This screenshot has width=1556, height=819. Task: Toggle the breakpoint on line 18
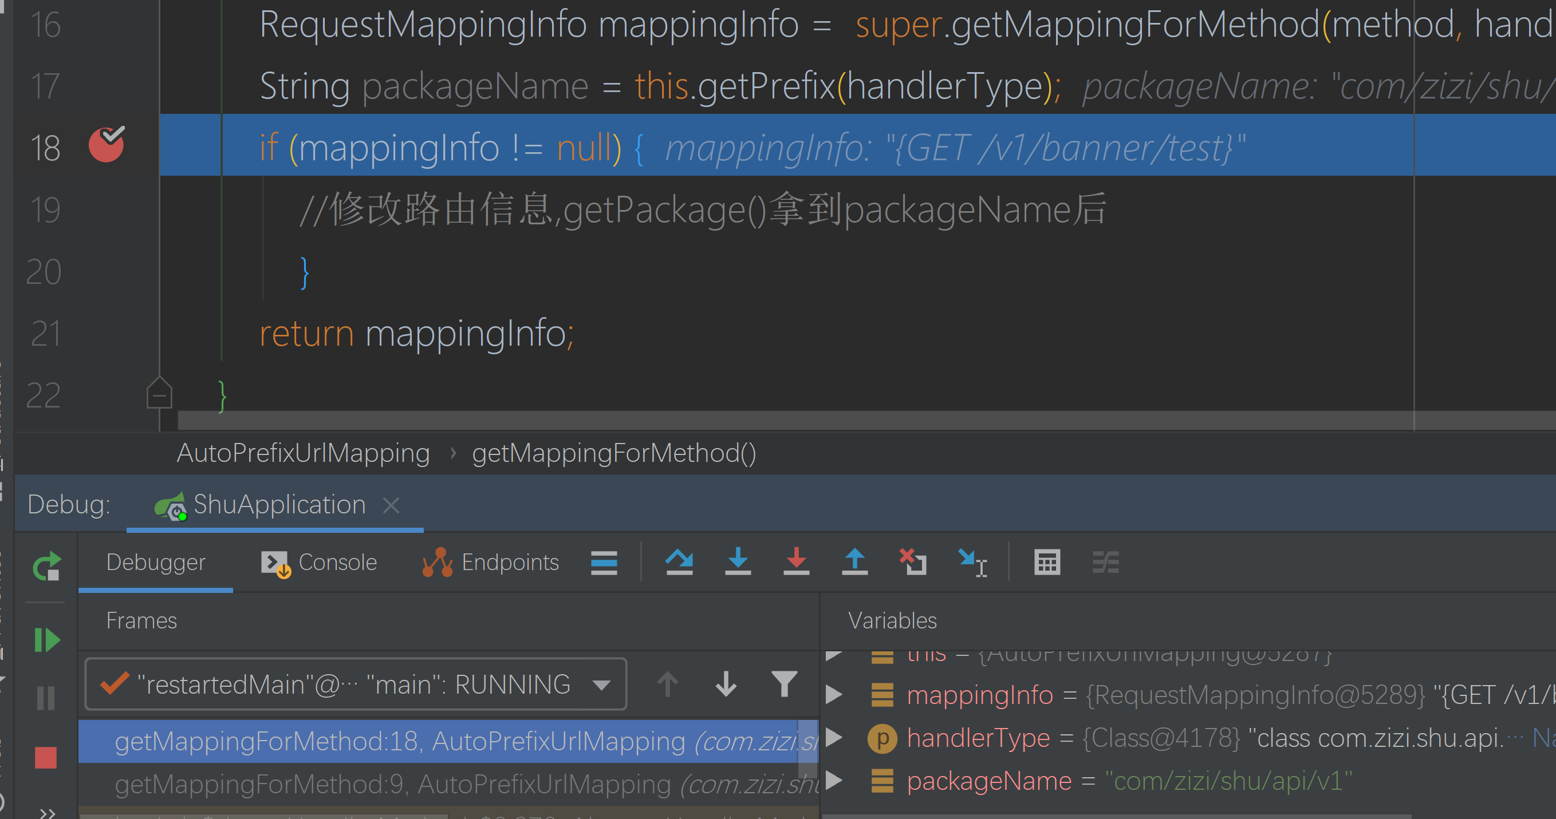(107, 145)
